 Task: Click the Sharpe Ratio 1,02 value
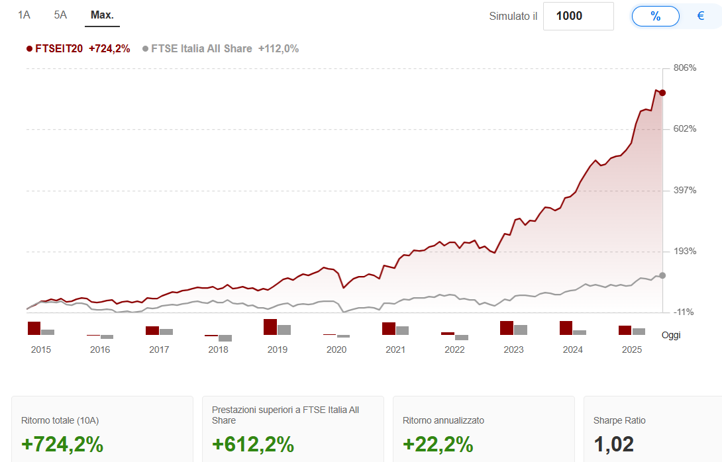pyautogui.click(x=614, y=445)
